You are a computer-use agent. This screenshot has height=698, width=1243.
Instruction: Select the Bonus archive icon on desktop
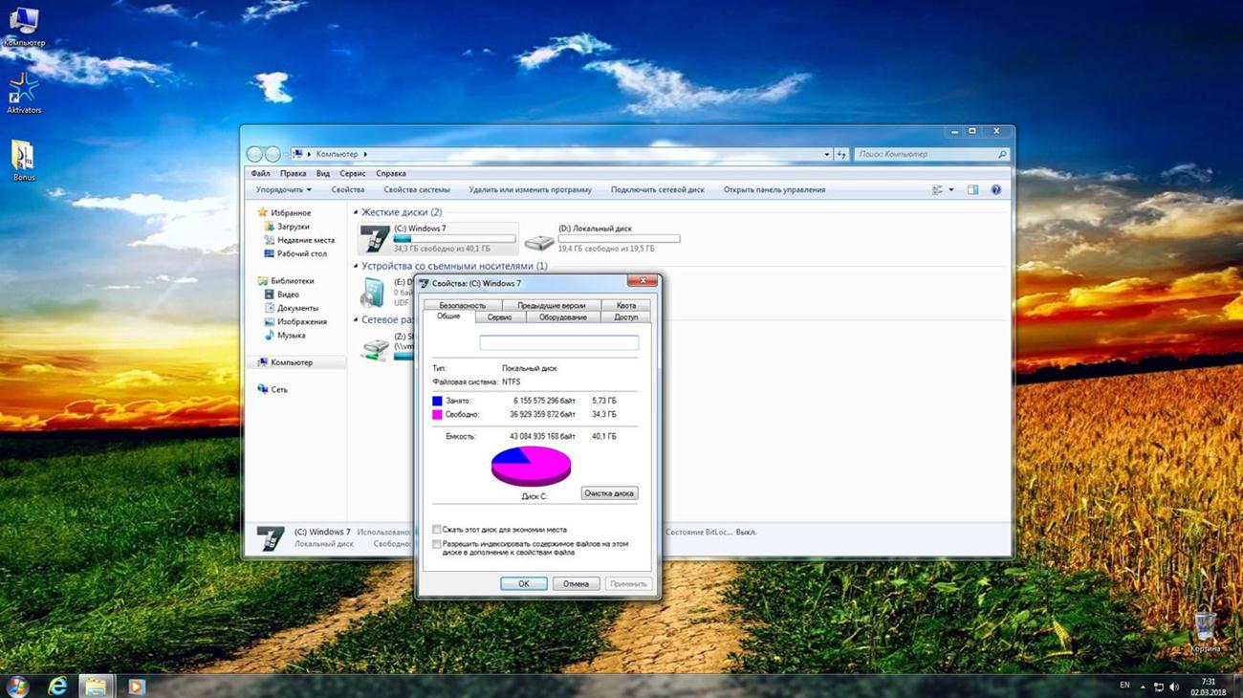click(24, 161)
